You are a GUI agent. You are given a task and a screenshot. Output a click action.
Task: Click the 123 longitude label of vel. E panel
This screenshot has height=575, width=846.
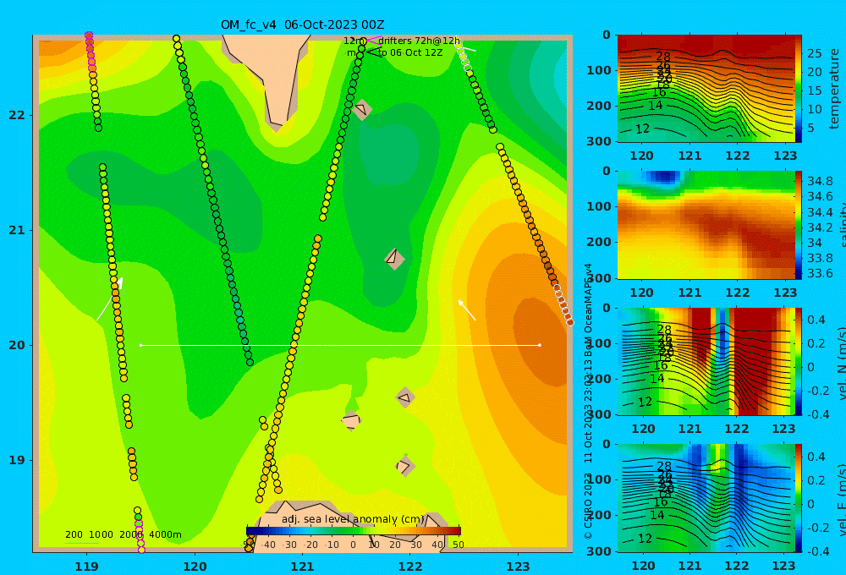[x=783, y=566]
